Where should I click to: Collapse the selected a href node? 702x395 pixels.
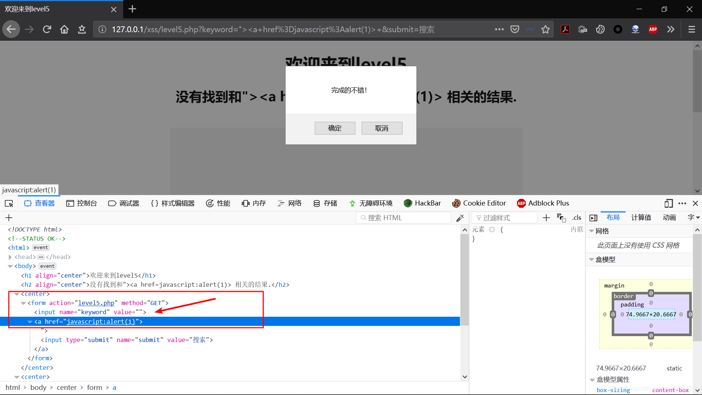point(30,322)
